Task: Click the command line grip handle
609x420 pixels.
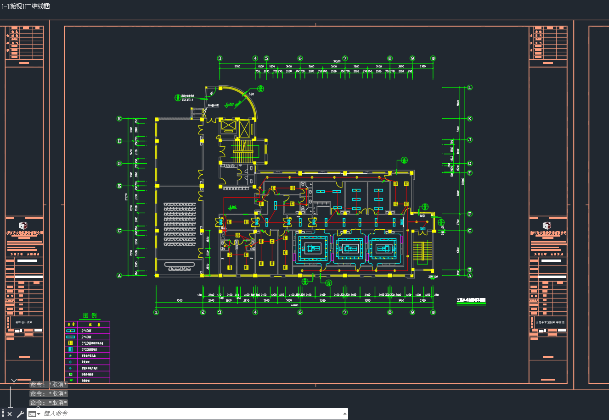Action: (3, 414)
